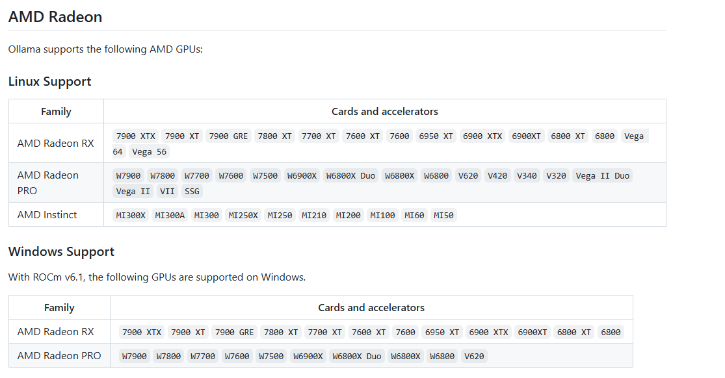725x378 pixels.
Task: Click the W6900X tag in Windows table
Action: coord(308,357)
